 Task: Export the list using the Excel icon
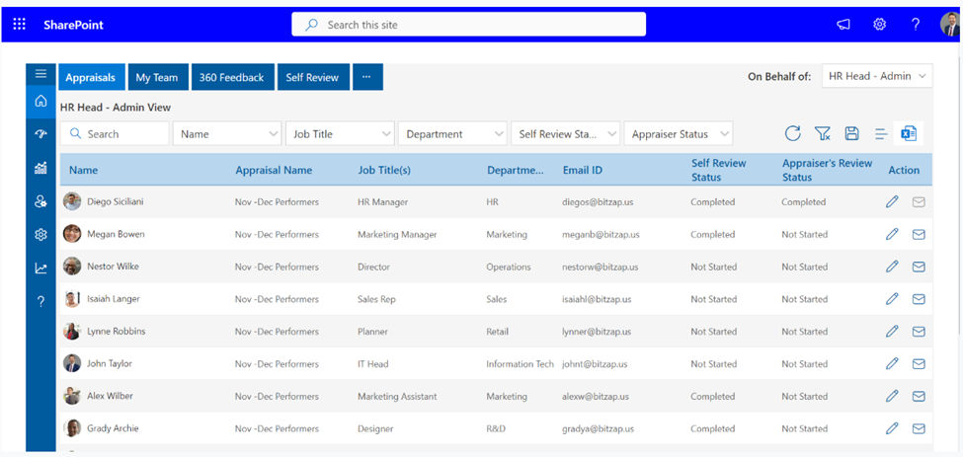(x=909, y=134)
